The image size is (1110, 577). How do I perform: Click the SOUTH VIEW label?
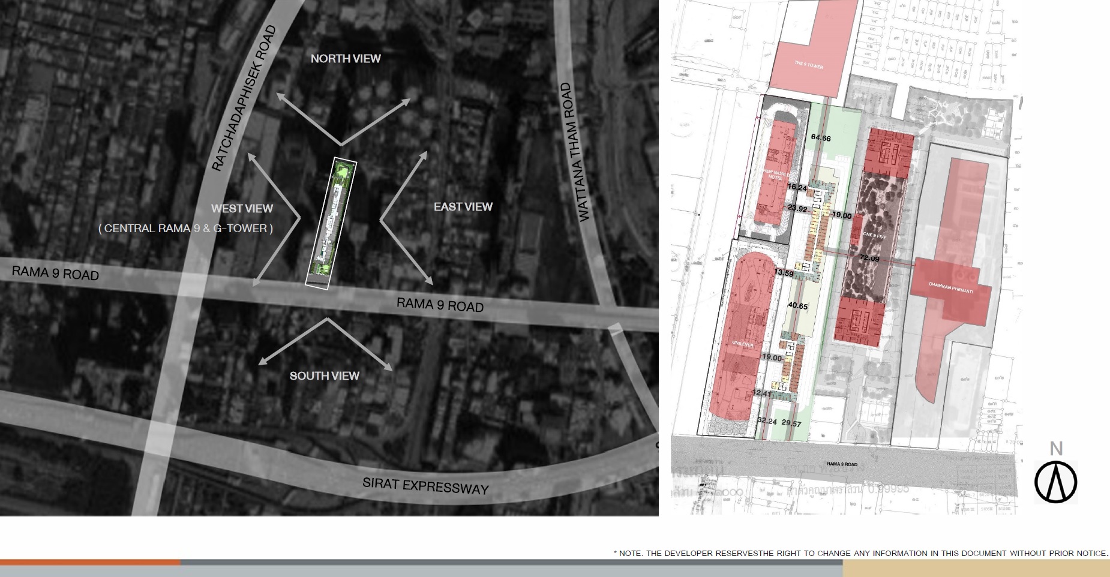(x=324, y=376)
